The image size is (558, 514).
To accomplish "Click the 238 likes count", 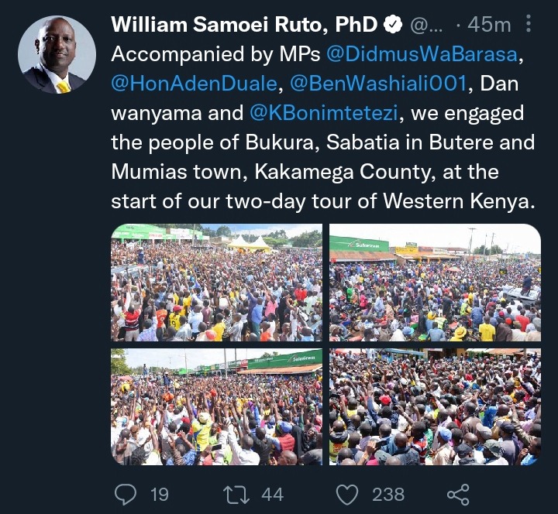I will pos(388,495).
